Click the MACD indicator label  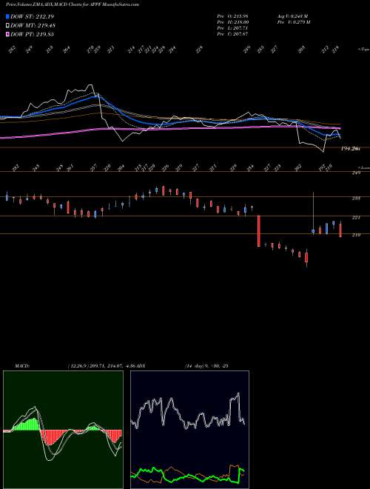pyautogui.click(x=22, y=366)
